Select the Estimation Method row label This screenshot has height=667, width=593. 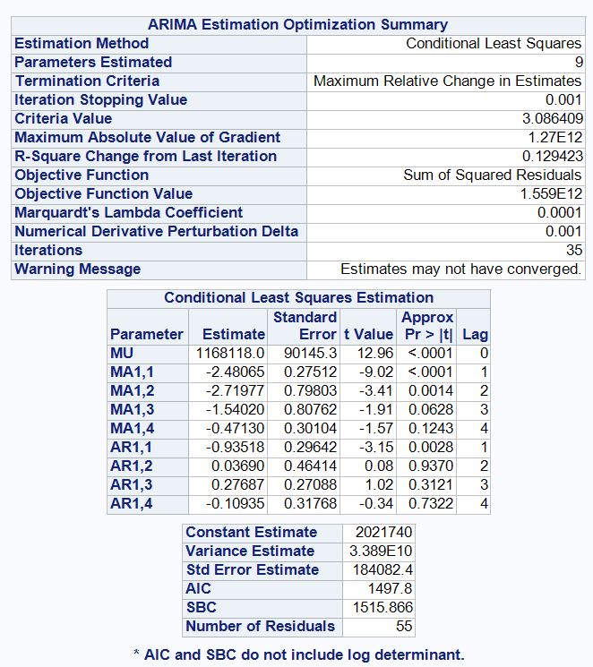click(65, 44)
